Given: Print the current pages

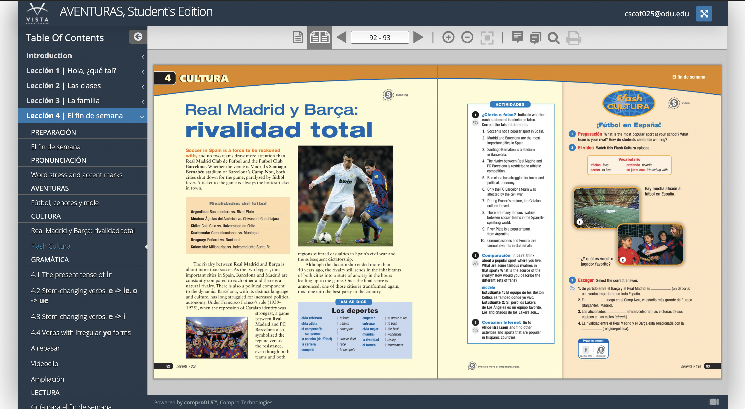Looking at the screenshot, I should (x=573, y=38).
